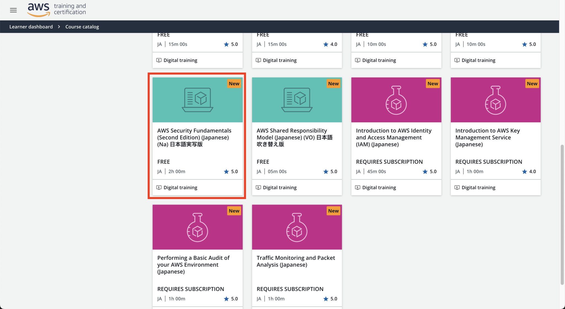This screenshot has height=309, width=565.
Task: Click the Digital training icon on AWS Security Fundamentals card
Action: [x=159, y=187]
